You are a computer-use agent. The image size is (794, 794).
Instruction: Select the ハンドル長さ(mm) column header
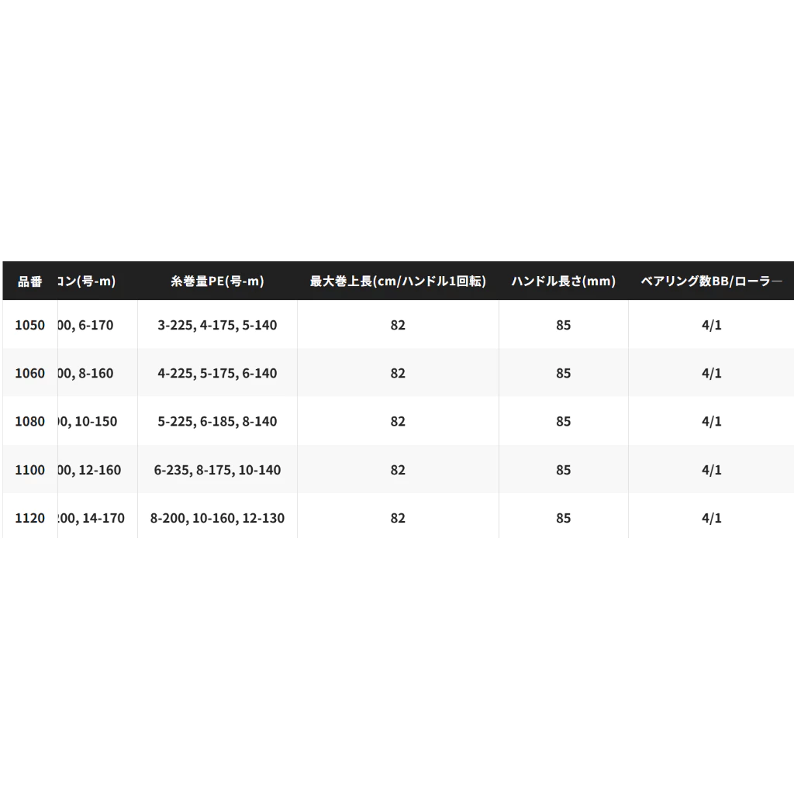[x=563, y=281]
